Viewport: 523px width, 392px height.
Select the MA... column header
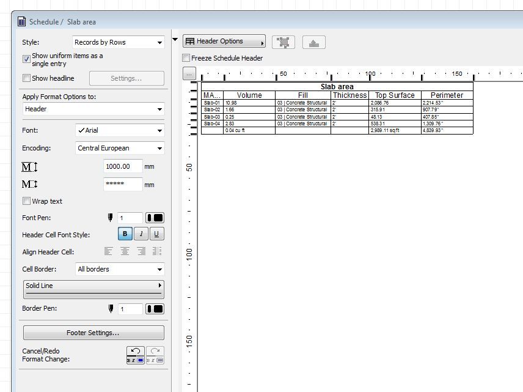coord(212,95)
